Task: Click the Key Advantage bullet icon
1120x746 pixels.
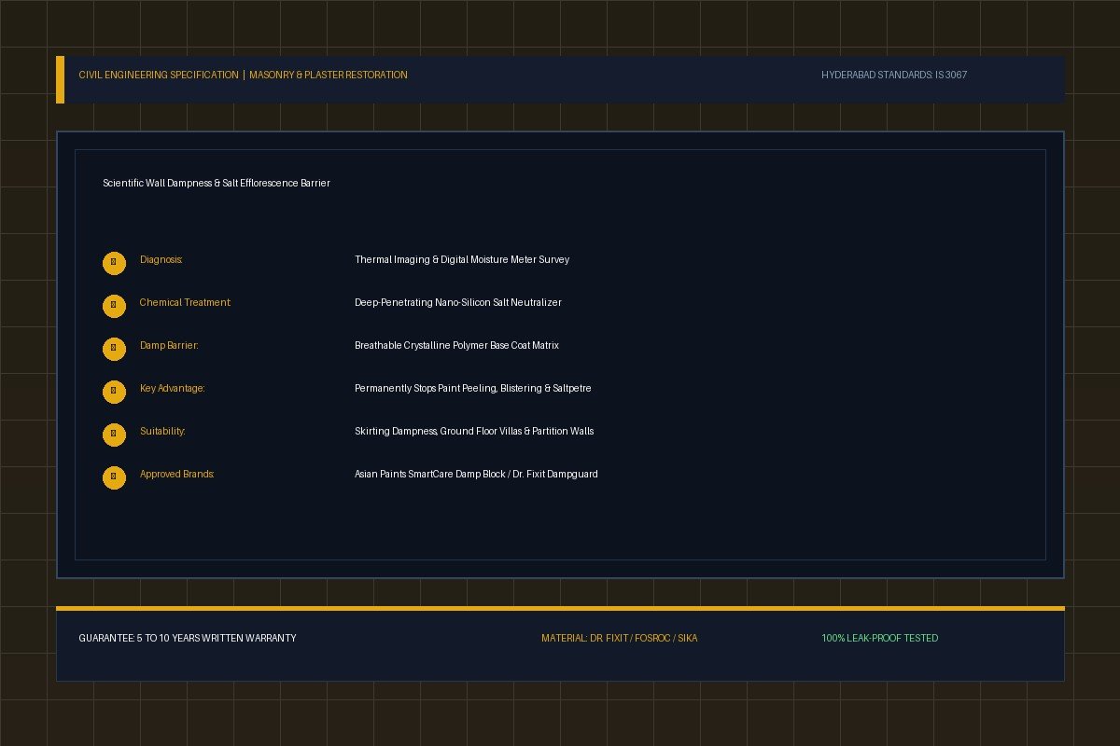Action: [114, 392]
